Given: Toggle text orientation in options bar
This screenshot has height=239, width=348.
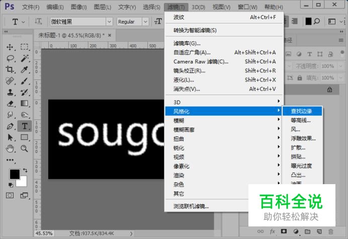Looking at the screenshot, I should tap(38, 22).
